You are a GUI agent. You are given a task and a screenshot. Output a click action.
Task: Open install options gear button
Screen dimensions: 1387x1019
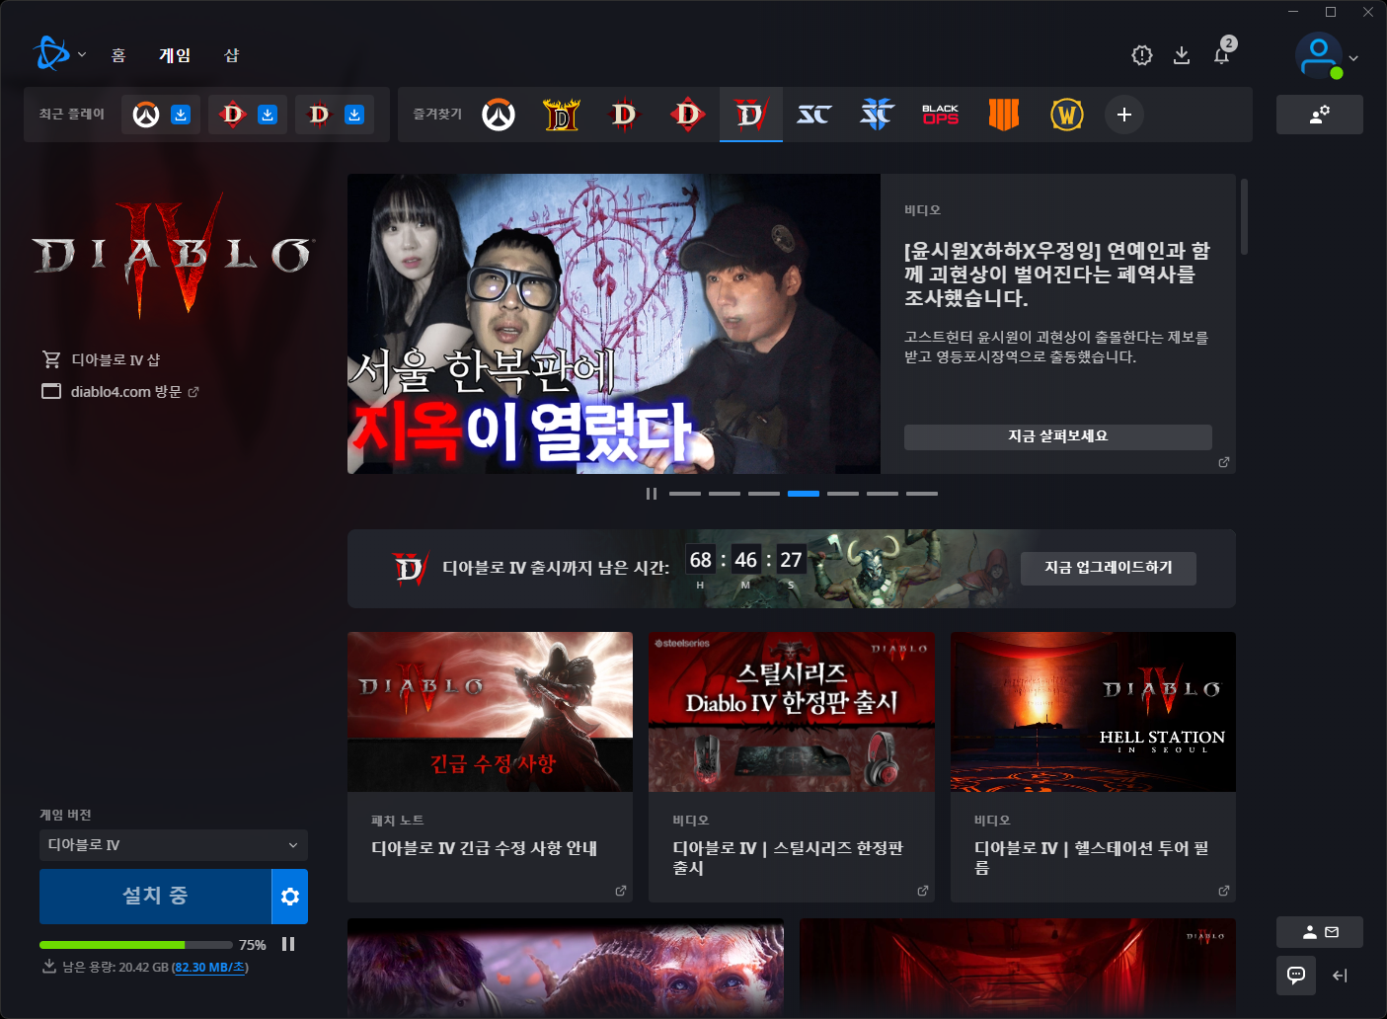point(290,897)
